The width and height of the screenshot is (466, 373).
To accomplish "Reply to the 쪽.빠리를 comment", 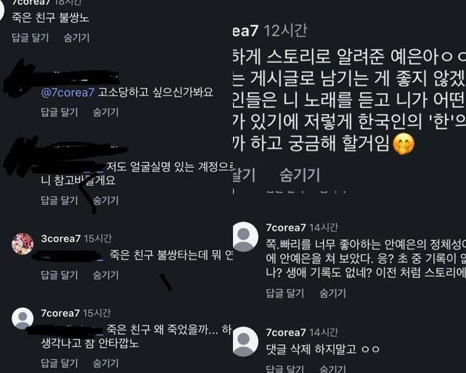I will 285,293.
